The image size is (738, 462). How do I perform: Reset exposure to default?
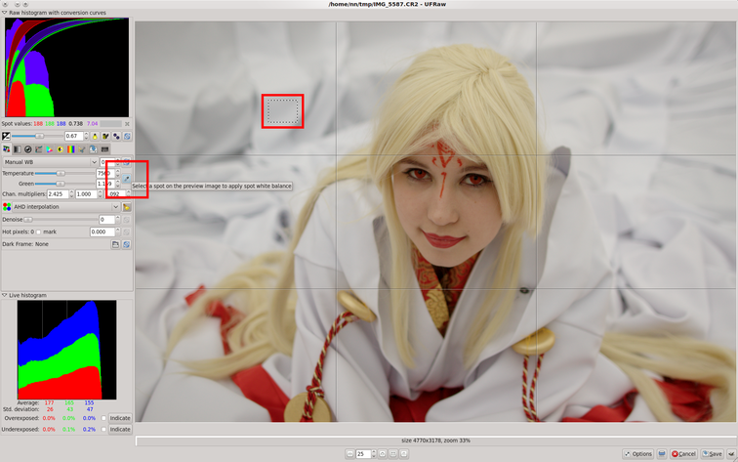pyautogui.click(x=127, y=136)
